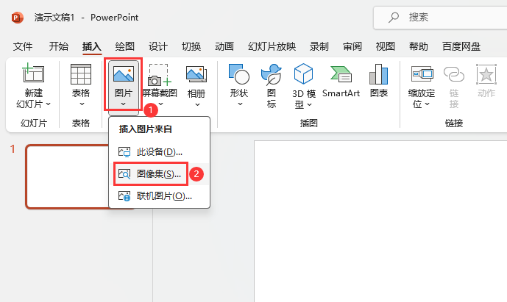Click the 动作 action star icon

[x=486, y=75]
